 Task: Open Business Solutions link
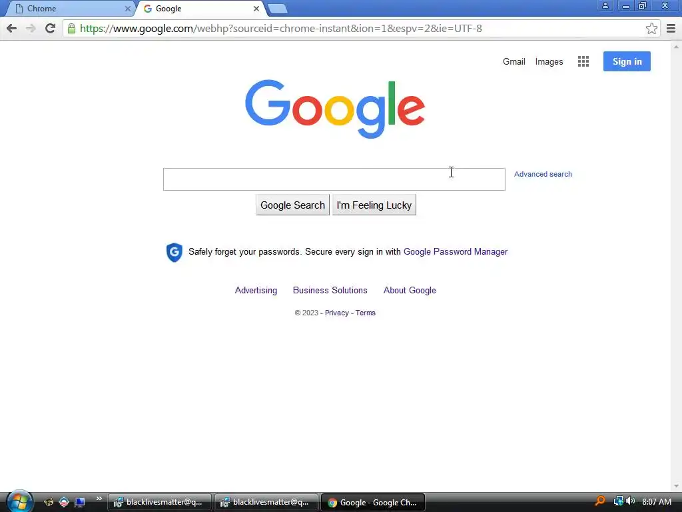(x=330, y=291)
